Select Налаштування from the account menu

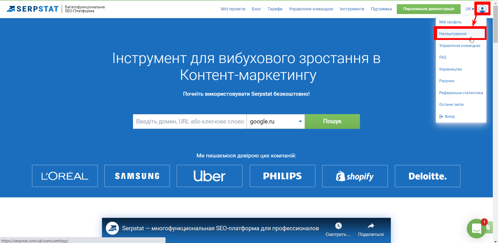click(452, 33)
